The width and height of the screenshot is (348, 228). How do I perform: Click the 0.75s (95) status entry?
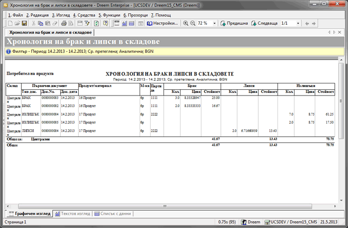click(x=227, y=222)
